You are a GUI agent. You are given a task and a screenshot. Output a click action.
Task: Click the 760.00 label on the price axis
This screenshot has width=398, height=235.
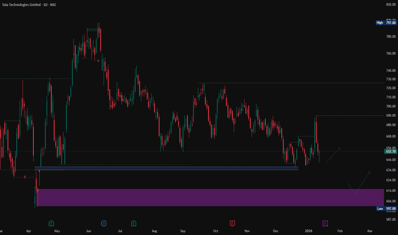coord(391,53)
